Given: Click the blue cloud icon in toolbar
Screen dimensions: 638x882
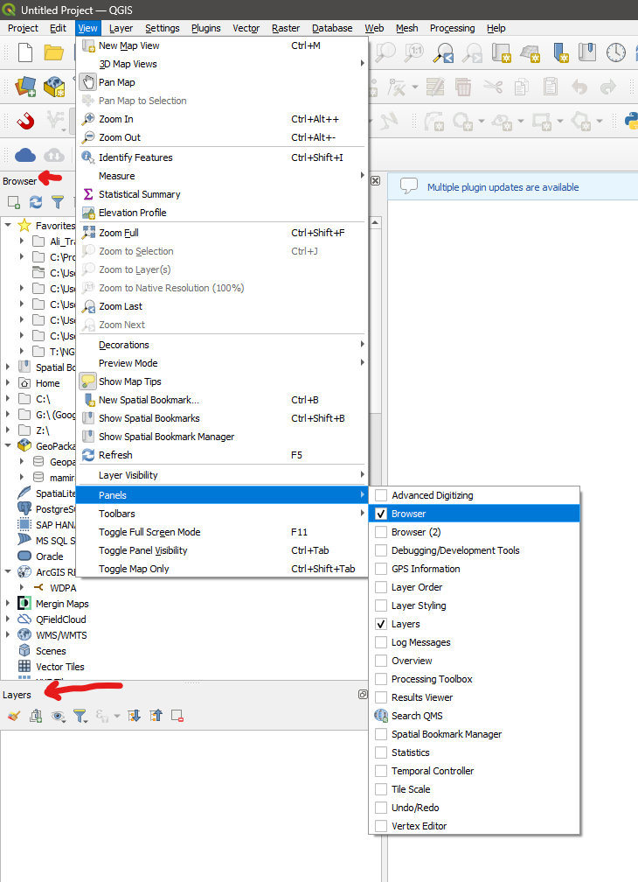Looking at the screenshot, I should (x=25, y=155).
